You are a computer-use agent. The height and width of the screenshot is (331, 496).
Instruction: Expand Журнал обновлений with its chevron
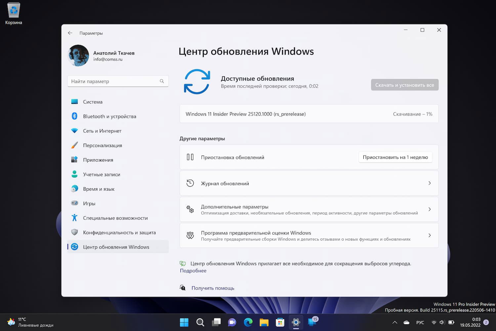click(430, 183)
